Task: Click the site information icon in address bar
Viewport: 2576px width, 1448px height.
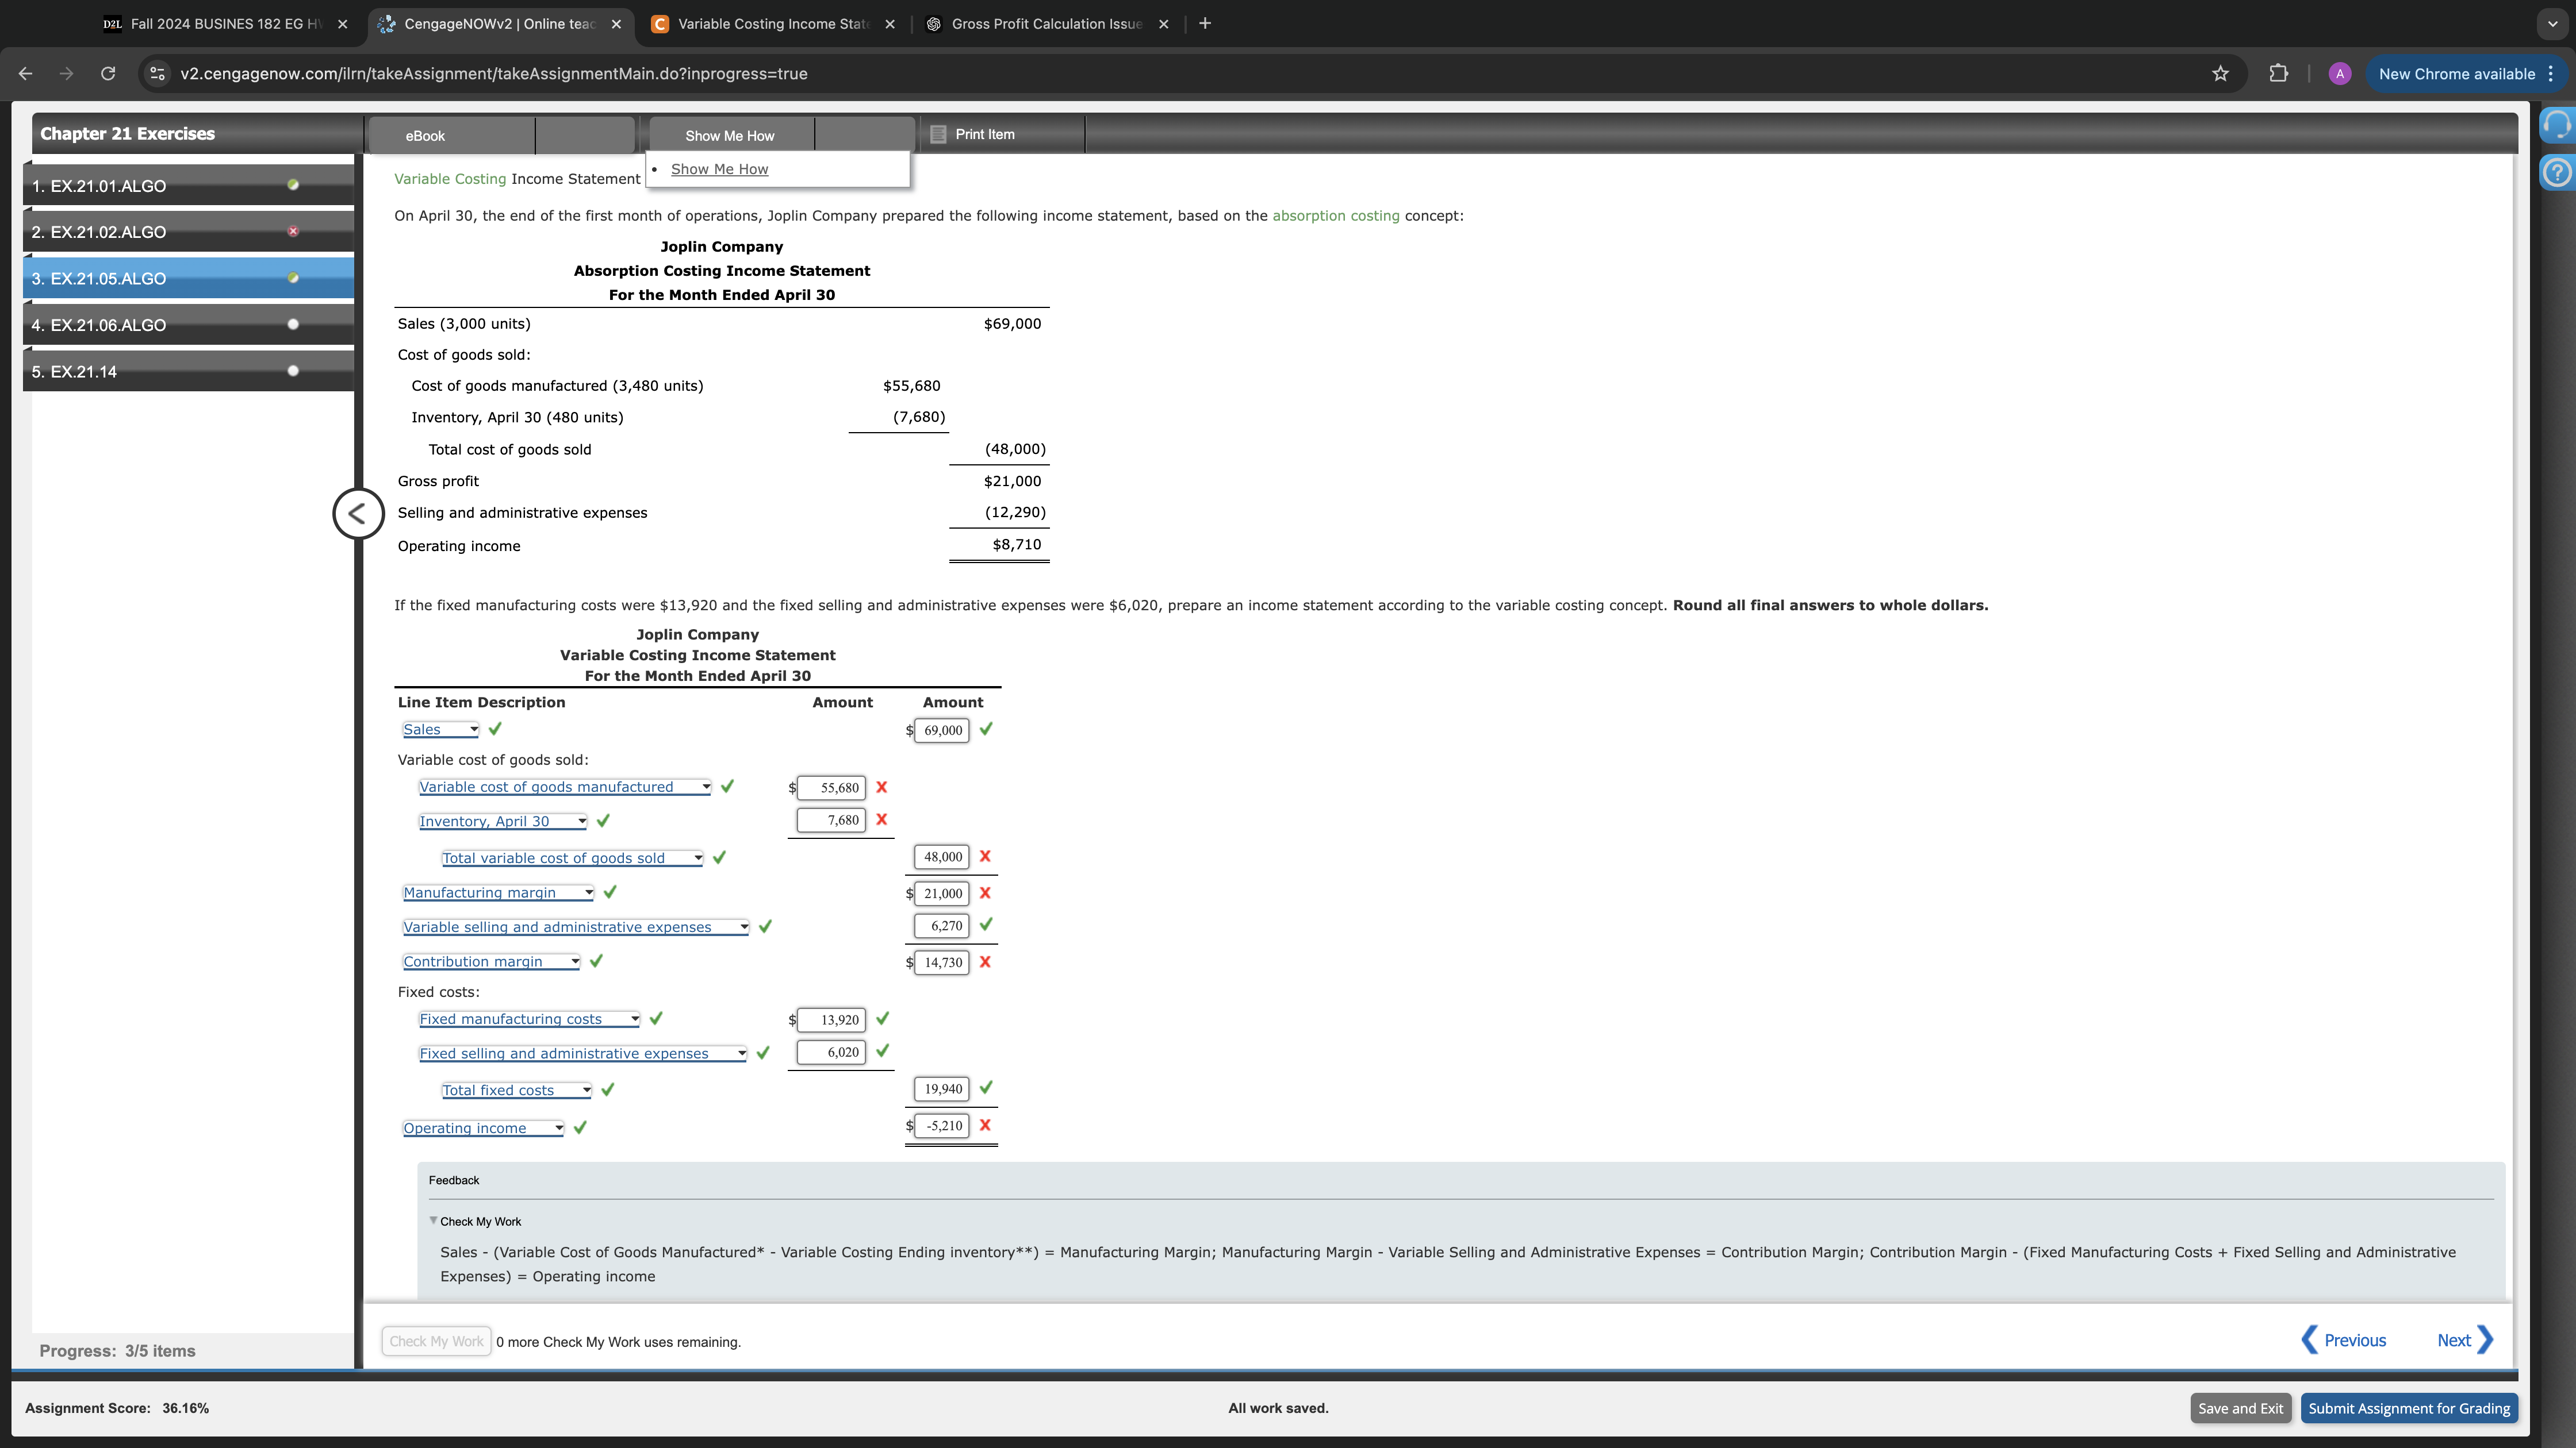Action: click(x=157, y=74)
